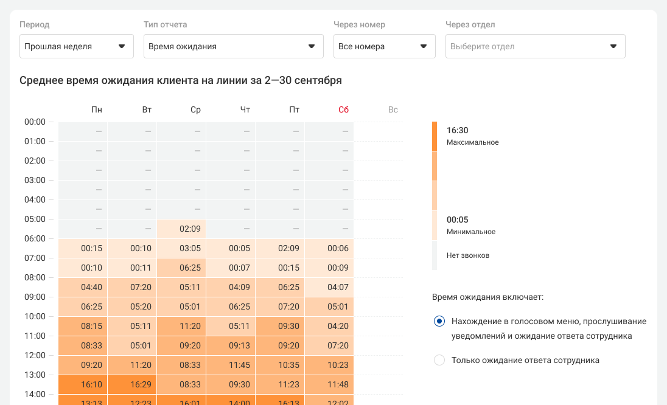
Task: Select the red Сб column header
Action: point(344,110)
